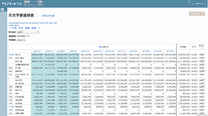Click the ツバイソ logo in the header
The image size is (208, 116).
12,4
